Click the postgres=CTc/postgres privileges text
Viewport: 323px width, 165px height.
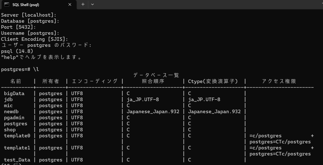coord(280,142)
